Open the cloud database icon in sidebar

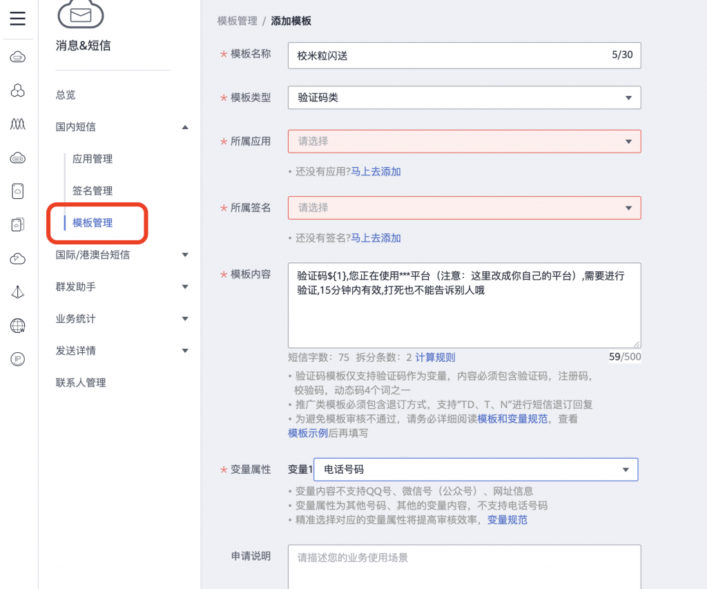pyautogui.click(x=19, y=157)
